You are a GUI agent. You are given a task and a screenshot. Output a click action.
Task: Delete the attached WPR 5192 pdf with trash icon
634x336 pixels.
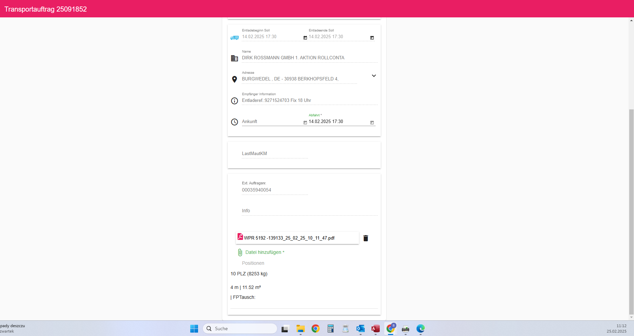click(x=366, y=238)
